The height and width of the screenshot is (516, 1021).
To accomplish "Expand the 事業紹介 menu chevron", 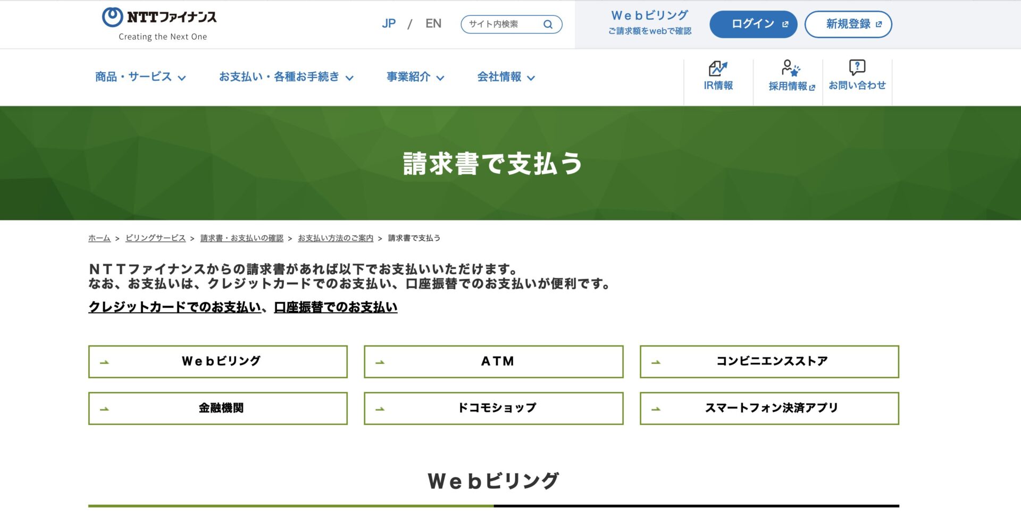I will pos(440,78).
